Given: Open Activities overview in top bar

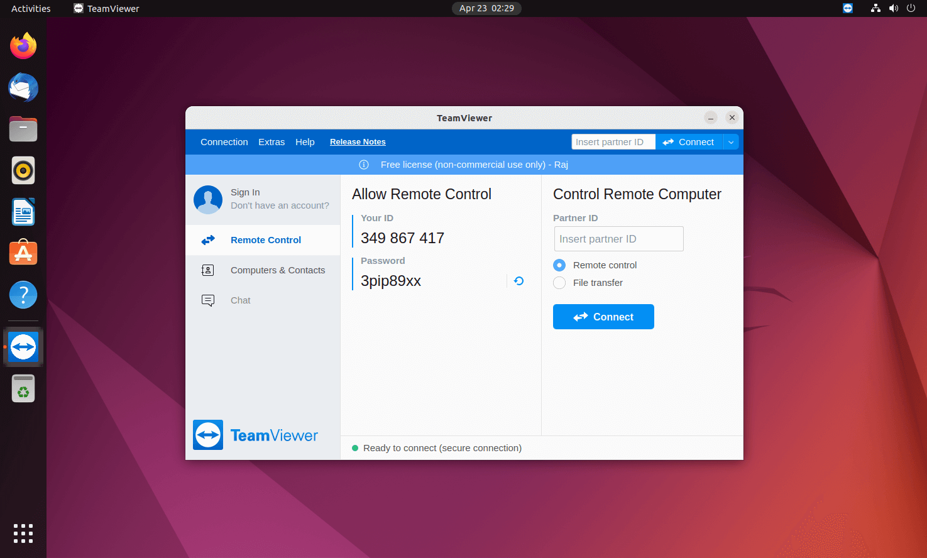Looking at the screenshot, I should [31, 8].
